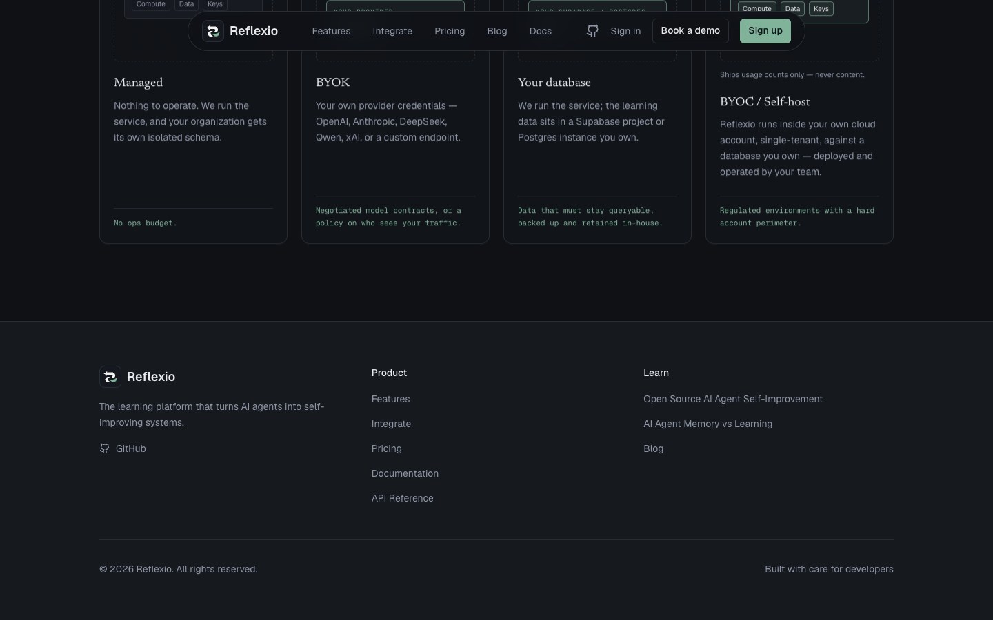This screenshot has width=993, height=620.
Task: Click 'Regulated environments with a hard account perimeter' note
Action: [x=797, y=217]
